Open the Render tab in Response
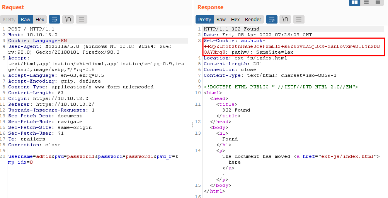This screenshot has height=198, width=388. 253,19
